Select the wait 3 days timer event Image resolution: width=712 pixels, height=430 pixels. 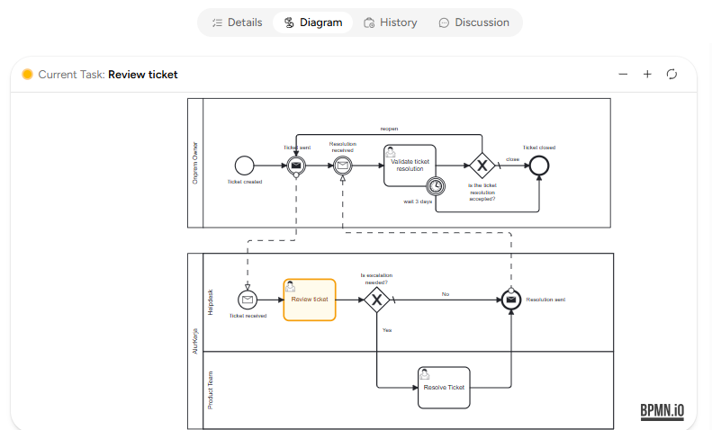(436, 186)
